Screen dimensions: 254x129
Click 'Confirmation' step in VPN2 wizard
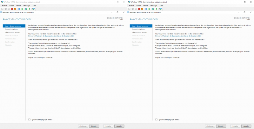(10, 42)
